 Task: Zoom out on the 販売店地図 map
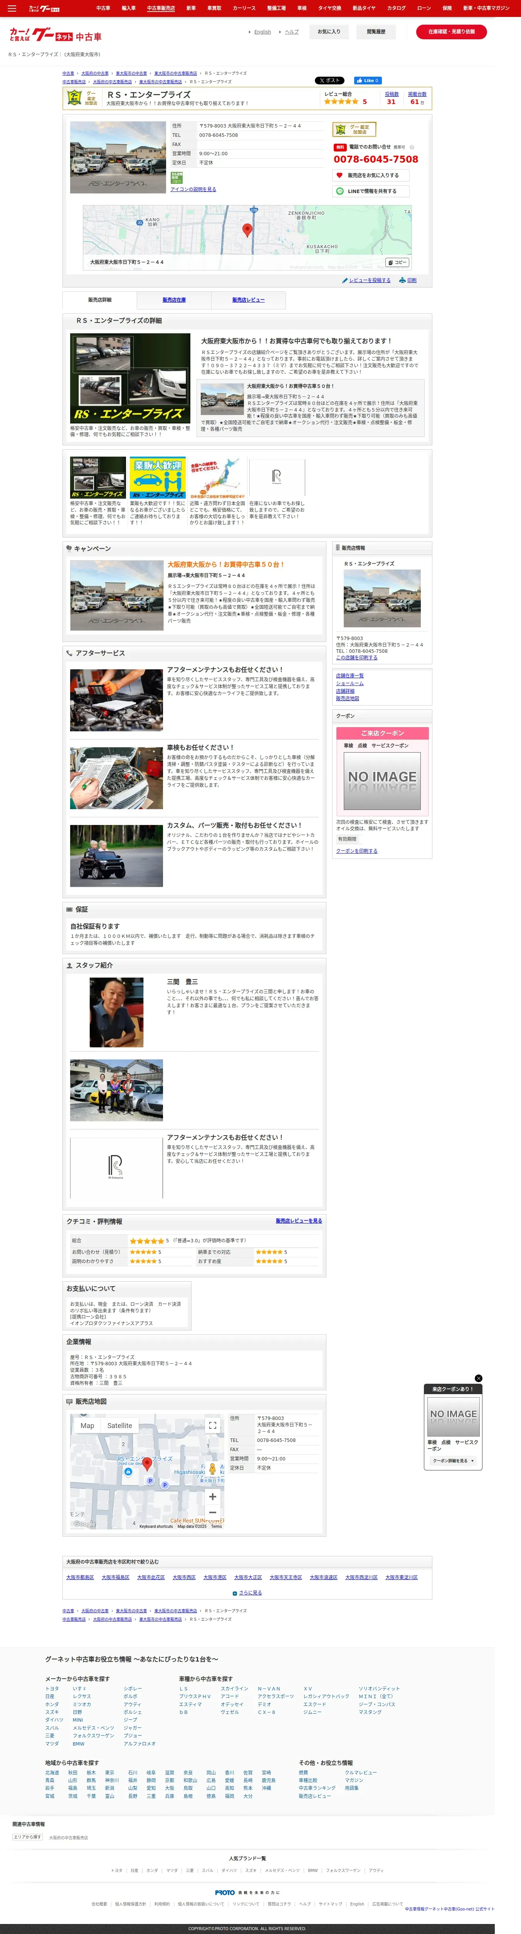(212, 1513)
